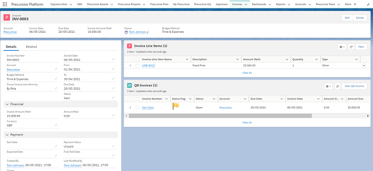This screenshot has height=171, width=373.
Task: Expand the Opportunities nav dropdown arrow
Action: (x=71, y=4)
